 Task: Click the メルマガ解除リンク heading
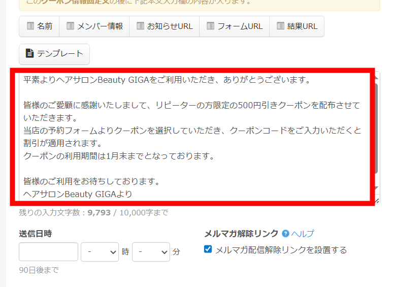pyautogui.click(x=241, y=234)
